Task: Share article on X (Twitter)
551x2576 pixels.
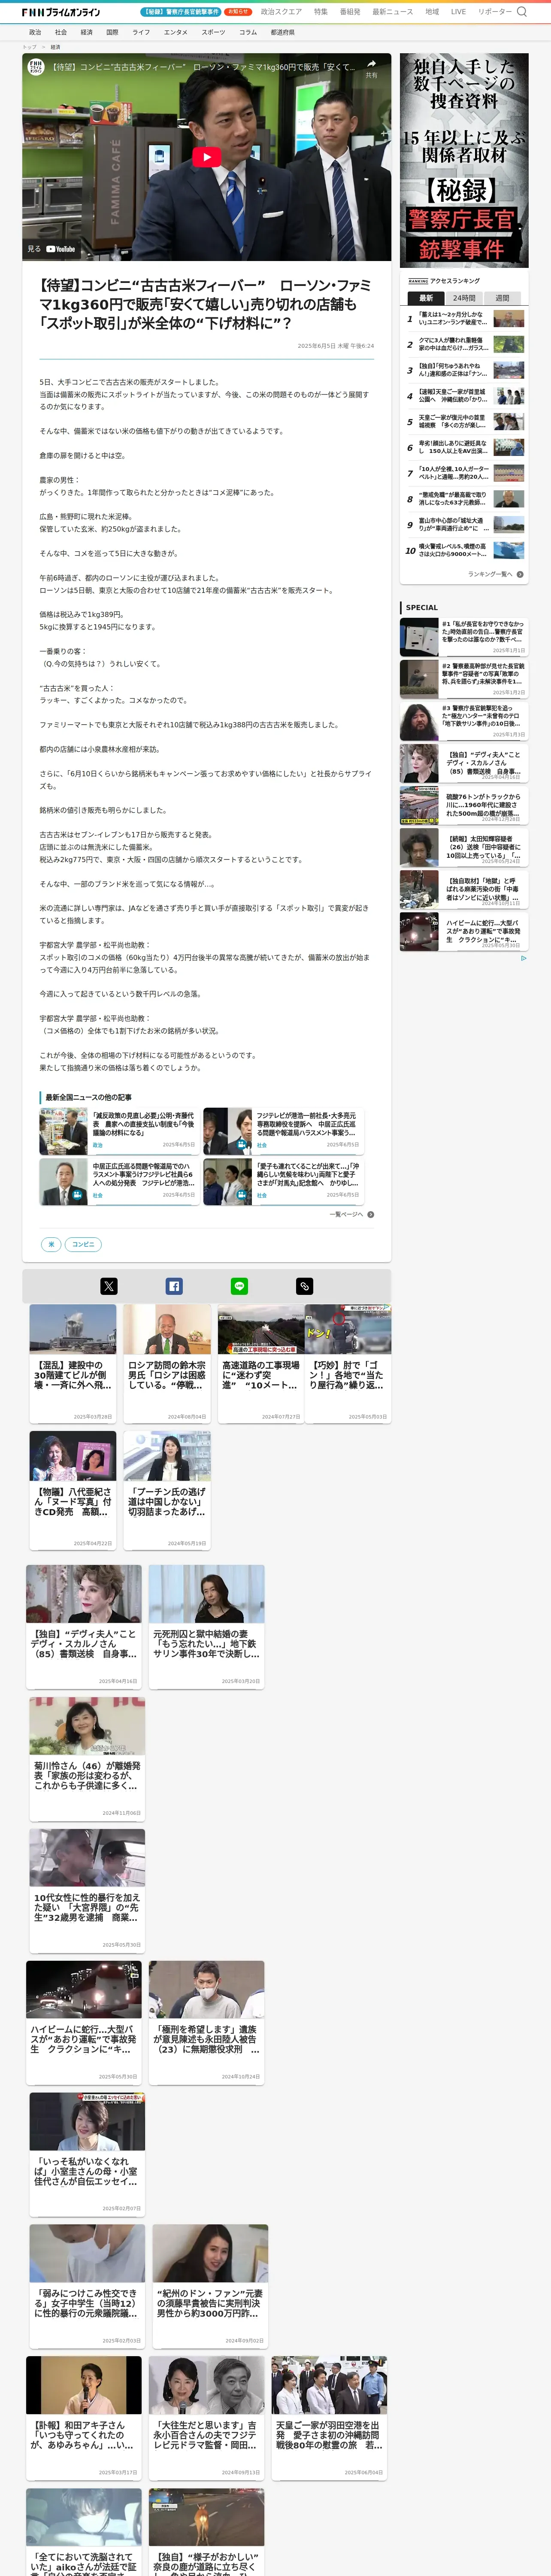Action: click(x=109, y=1286)
